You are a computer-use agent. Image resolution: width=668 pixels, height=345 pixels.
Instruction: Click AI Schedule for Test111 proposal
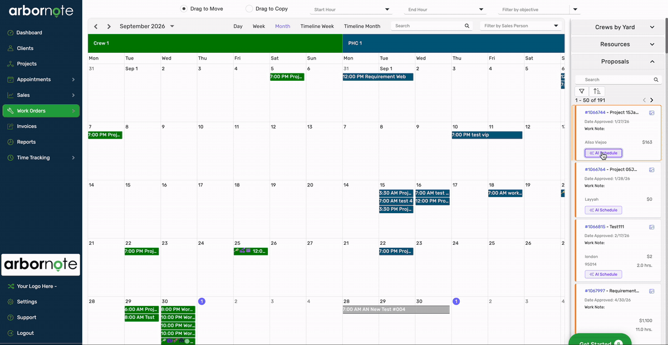click(x=603, y=274)
